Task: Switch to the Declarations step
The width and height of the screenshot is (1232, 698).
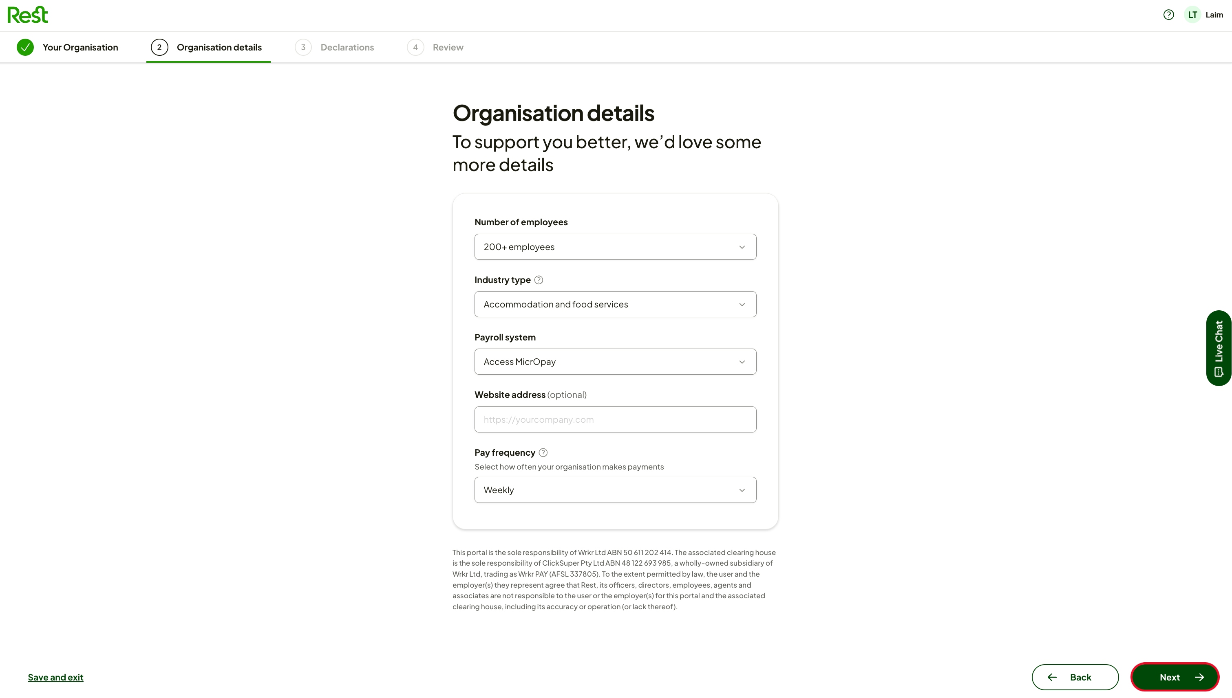Action: click(347, 48)
